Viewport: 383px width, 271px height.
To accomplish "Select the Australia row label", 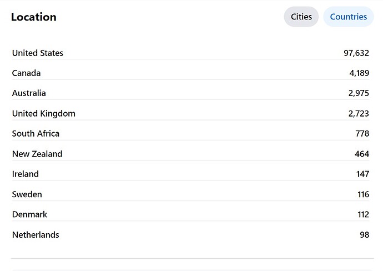I will (29, 93).
